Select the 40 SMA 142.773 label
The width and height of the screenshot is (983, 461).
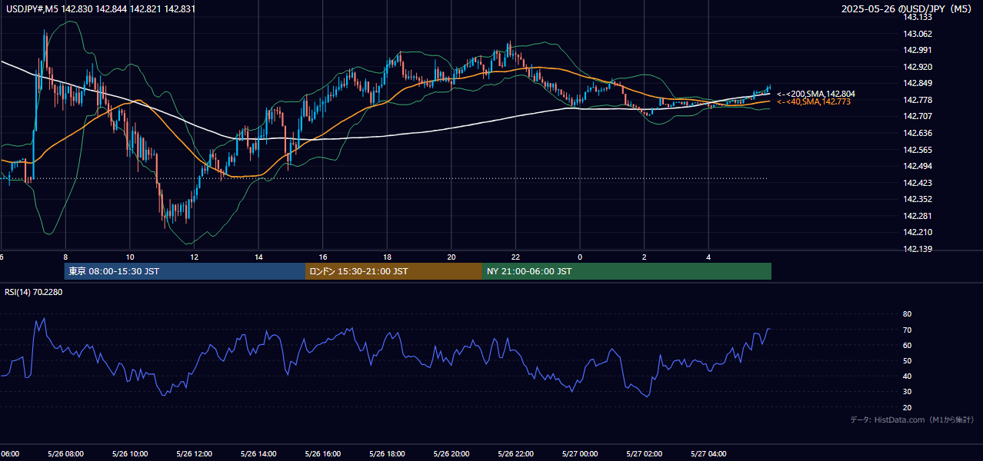[813, 101]
